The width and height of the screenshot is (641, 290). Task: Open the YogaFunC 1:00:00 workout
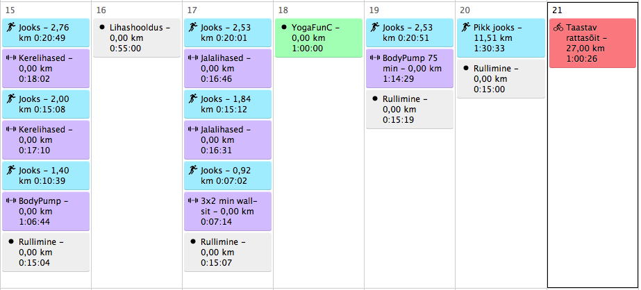point(319,38)
